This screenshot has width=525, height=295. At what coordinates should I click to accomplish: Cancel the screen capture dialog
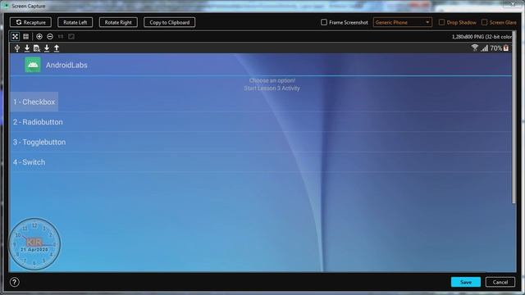click(x=500, y=282)
